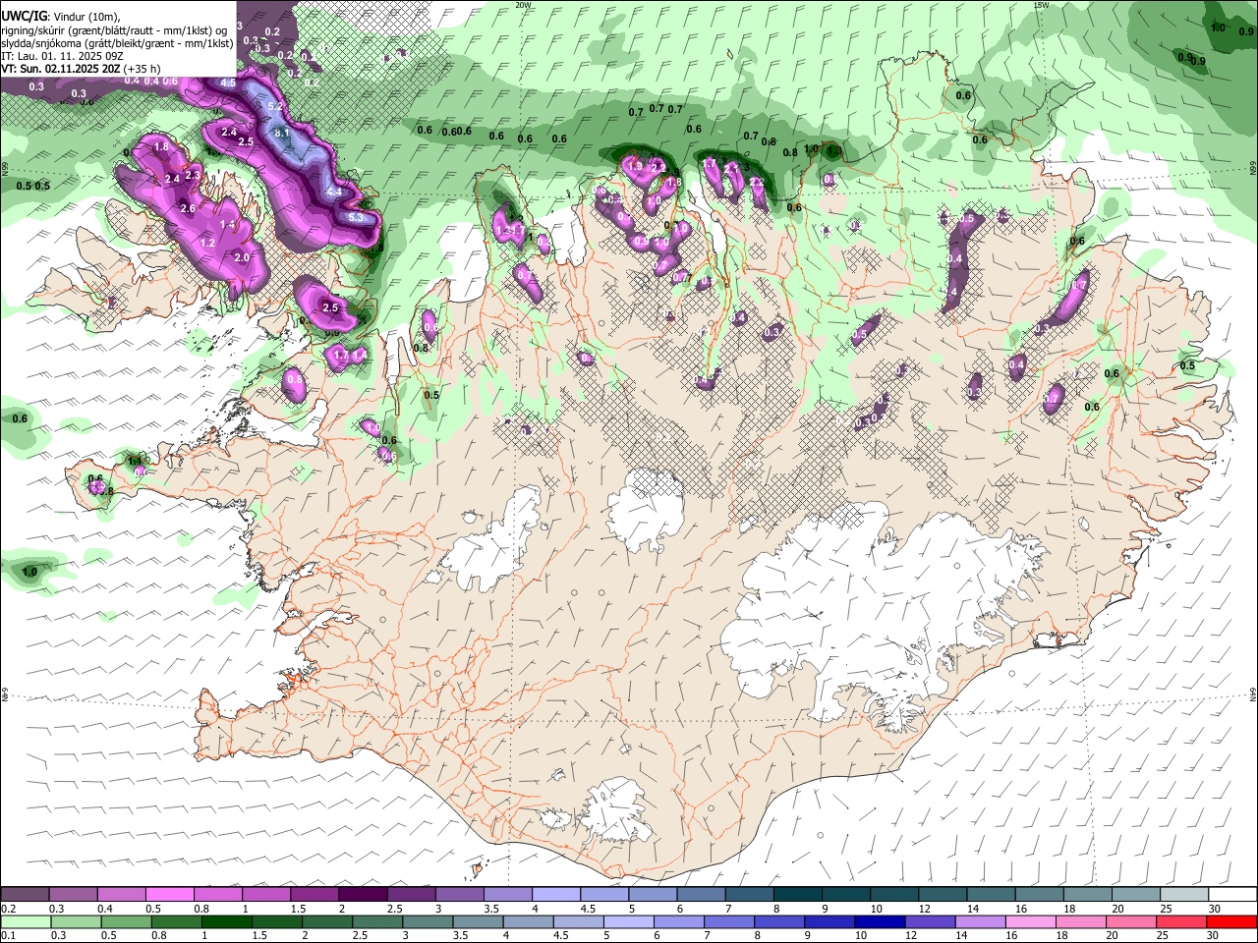Image resolution: width=1258 pixels, height=943 pixels.
Task: Select the 'rigning/skúrir' legend description line
Action: point(116,29)
